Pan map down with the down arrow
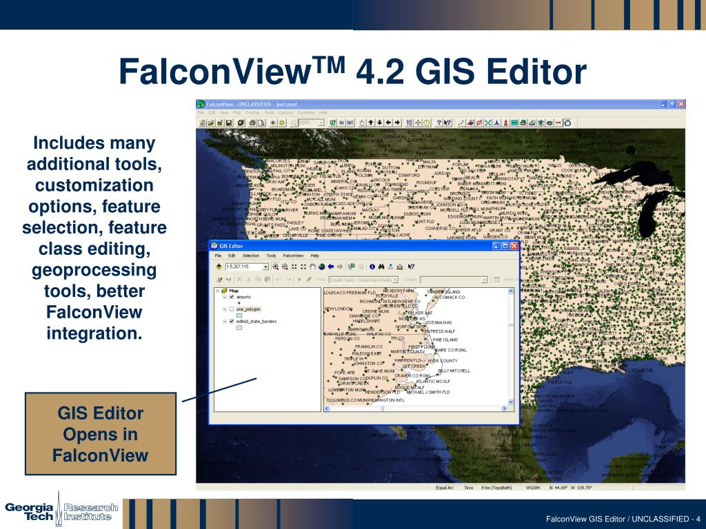Viewport: 706px width, 529px height. click(x=380, y=123)
